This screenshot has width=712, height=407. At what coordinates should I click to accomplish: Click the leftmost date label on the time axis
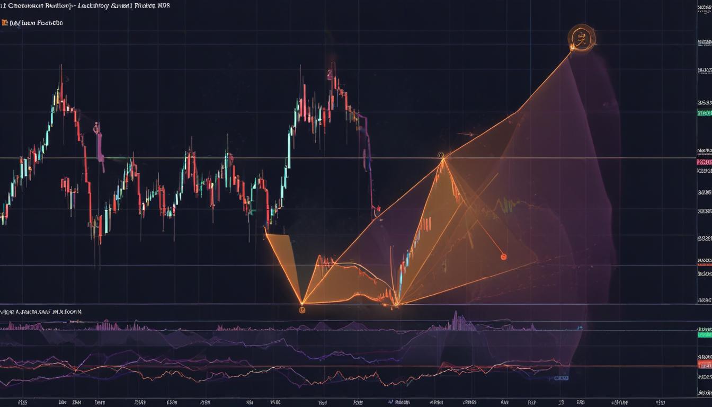(x=22, y=402)
